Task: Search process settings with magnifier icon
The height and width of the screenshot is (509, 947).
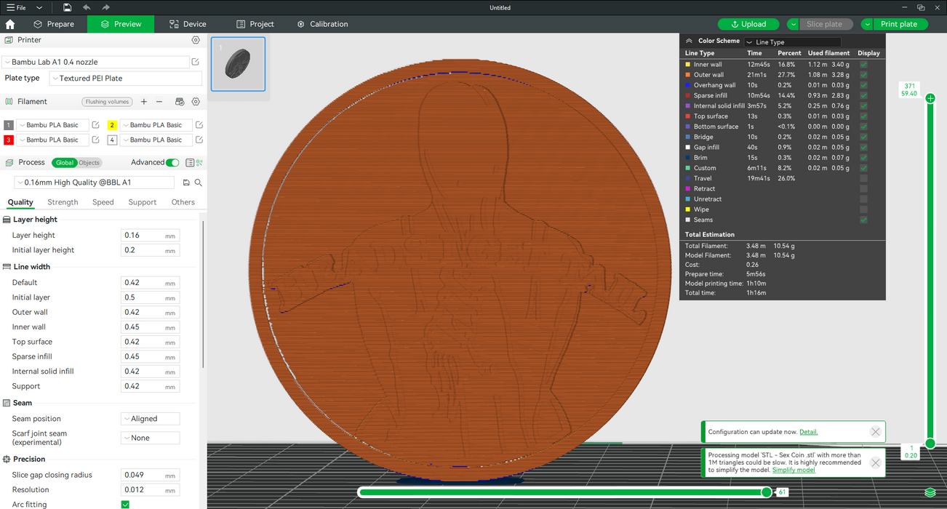Action: [198, 183]
